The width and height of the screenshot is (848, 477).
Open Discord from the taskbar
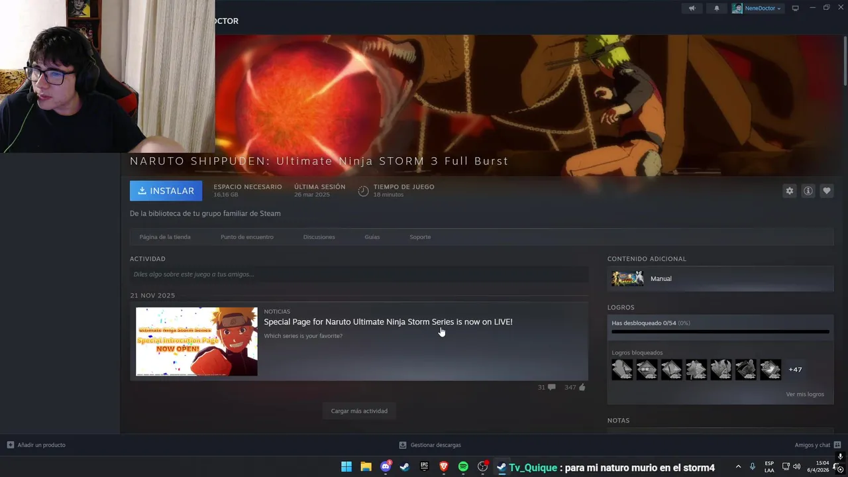coord(386,467)
